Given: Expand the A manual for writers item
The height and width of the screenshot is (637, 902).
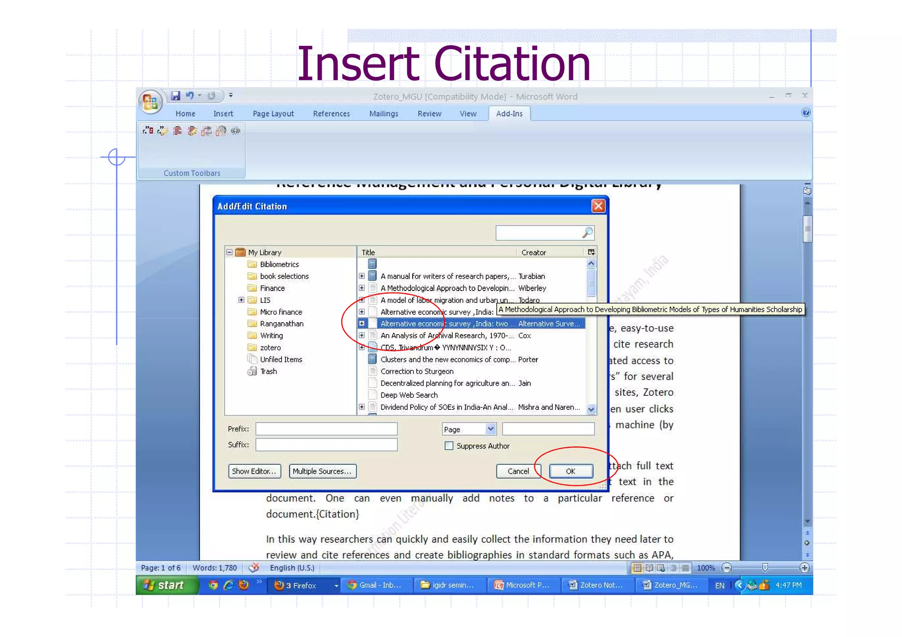Looking at the screenshot, I should pyautogui.click(x=362, y=276).
